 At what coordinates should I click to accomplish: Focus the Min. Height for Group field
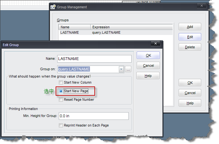pos(94,116)
